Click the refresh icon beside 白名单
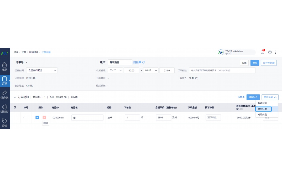Viewport: 282px width, 177px height. pyautogui.click(x=144, y=62)
